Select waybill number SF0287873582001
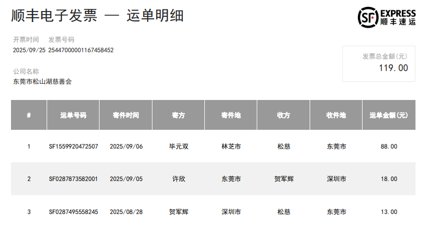This screenshot has height=246, width=427. coord(73,179)
